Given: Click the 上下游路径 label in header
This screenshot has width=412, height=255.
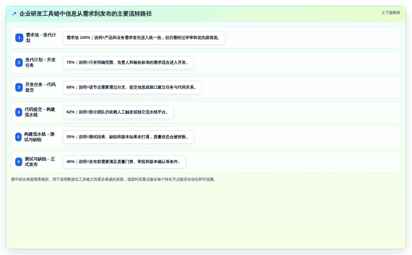Looking at the screenshot, I should [391, 13].
